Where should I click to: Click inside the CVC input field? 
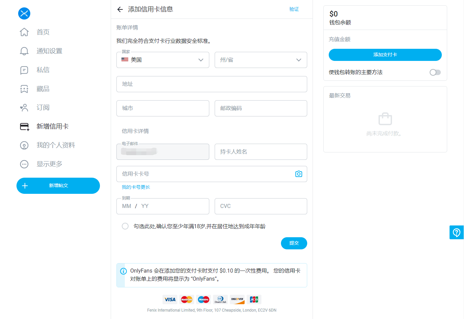tap(261, 206)
